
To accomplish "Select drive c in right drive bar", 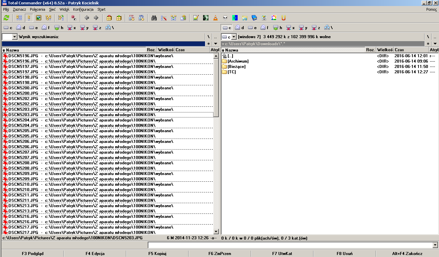I will pos(227,28).
